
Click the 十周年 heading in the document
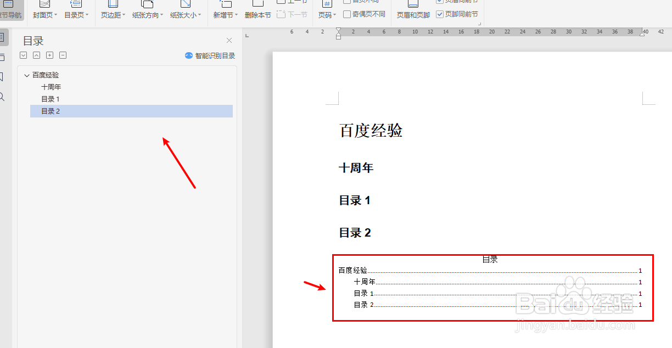tap(356, 168)
